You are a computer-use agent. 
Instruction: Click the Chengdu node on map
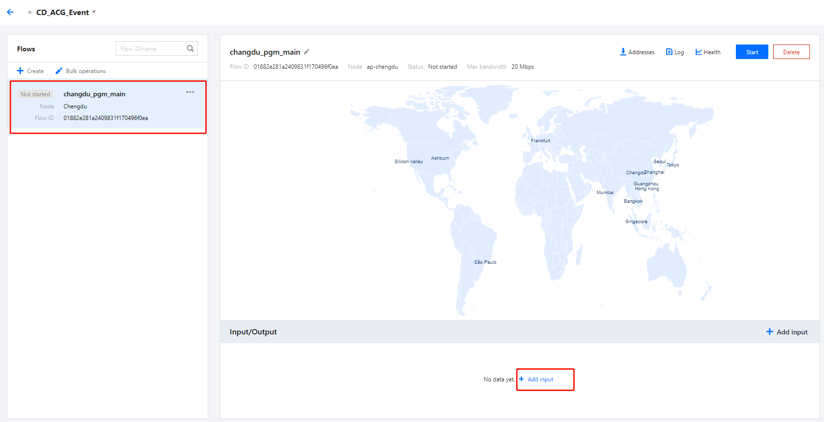[635, 173]
